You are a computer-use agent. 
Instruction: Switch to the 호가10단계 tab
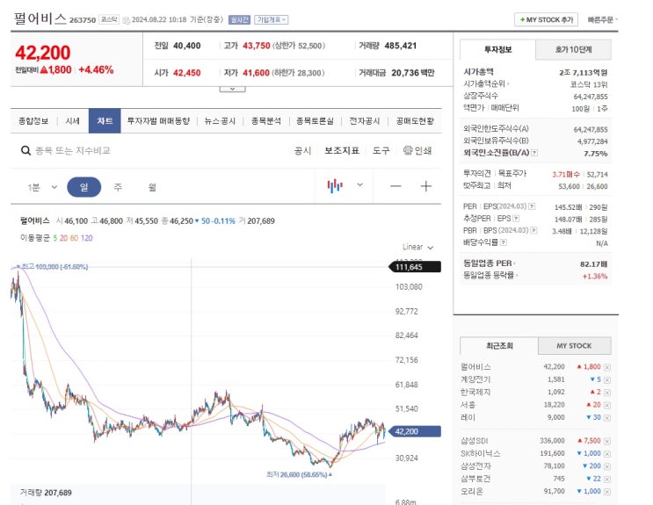[x=574, y=49]
